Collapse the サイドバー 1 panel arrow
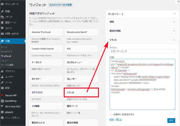This screenshot has width=180, height=126. 175,14
